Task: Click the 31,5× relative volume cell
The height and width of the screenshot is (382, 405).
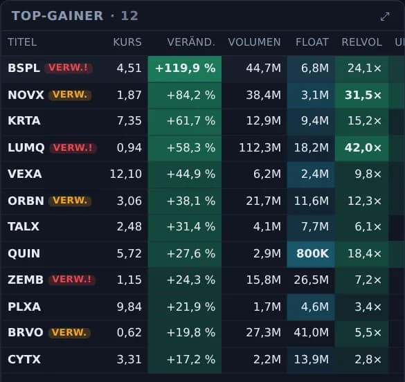Action: [x=361, y=95]
